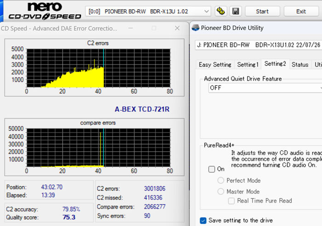Select Perfect Mode radio button
322x226 pixels.
[221, 181]
